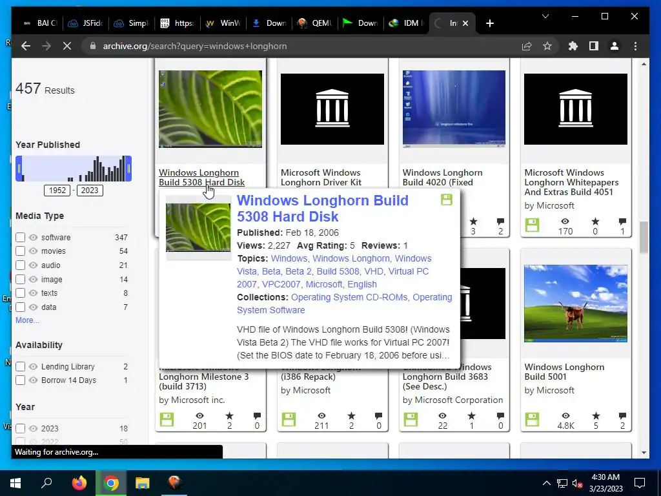Click the address bar URL

coord(195,46)
